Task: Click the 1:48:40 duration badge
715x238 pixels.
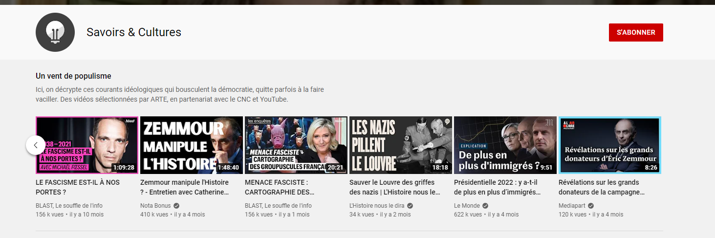Action: (229, 168)
